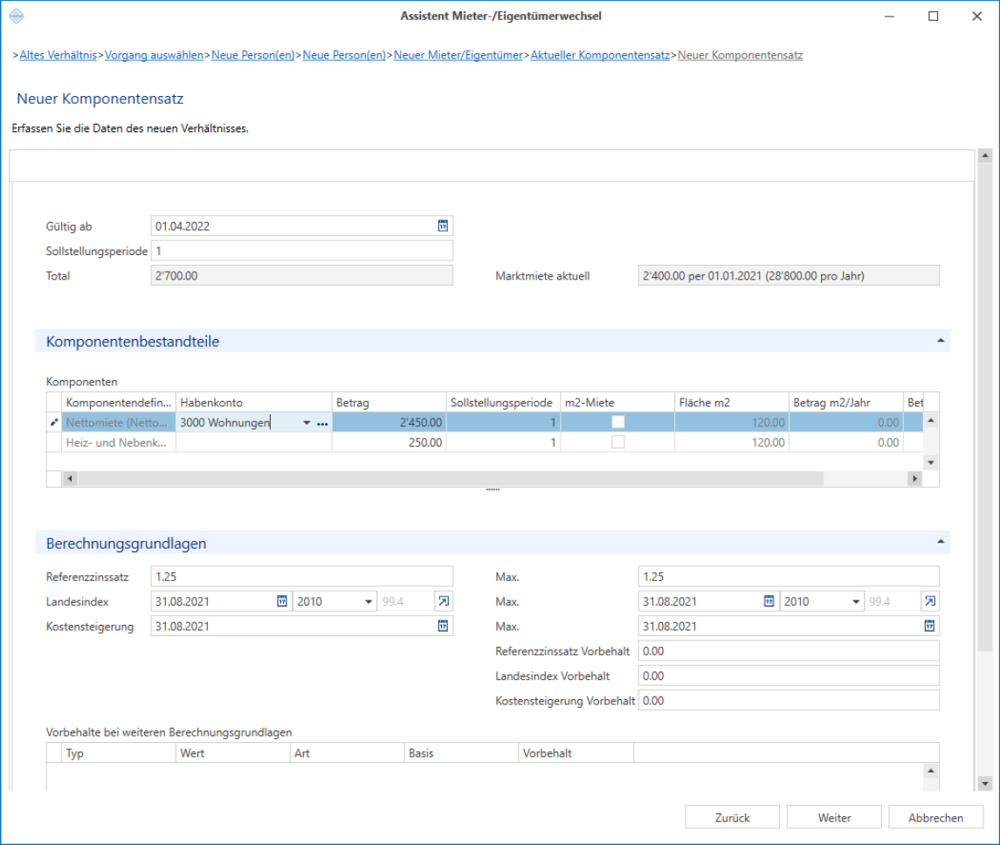1000x845 pixels.
Task: Click the Abbrechen button
Action: pyautogui.click(x=935, y=818)
